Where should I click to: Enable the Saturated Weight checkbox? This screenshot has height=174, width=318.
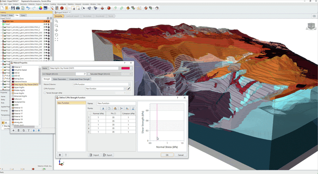89,74
